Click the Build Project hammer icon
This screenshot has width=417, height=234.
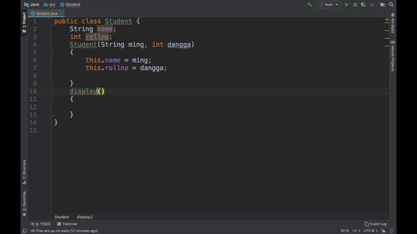(x=309, y=5)
